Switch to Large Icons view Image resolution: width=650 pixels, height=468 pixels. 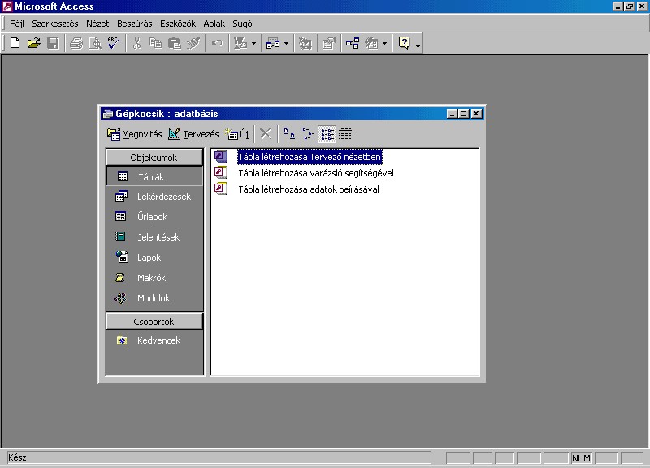pyautogui.click(x=289, y=134)
